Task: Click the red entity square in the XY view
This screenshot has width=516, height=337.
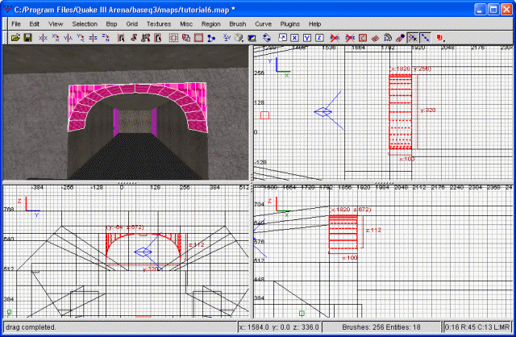Action: click(265, 115)
